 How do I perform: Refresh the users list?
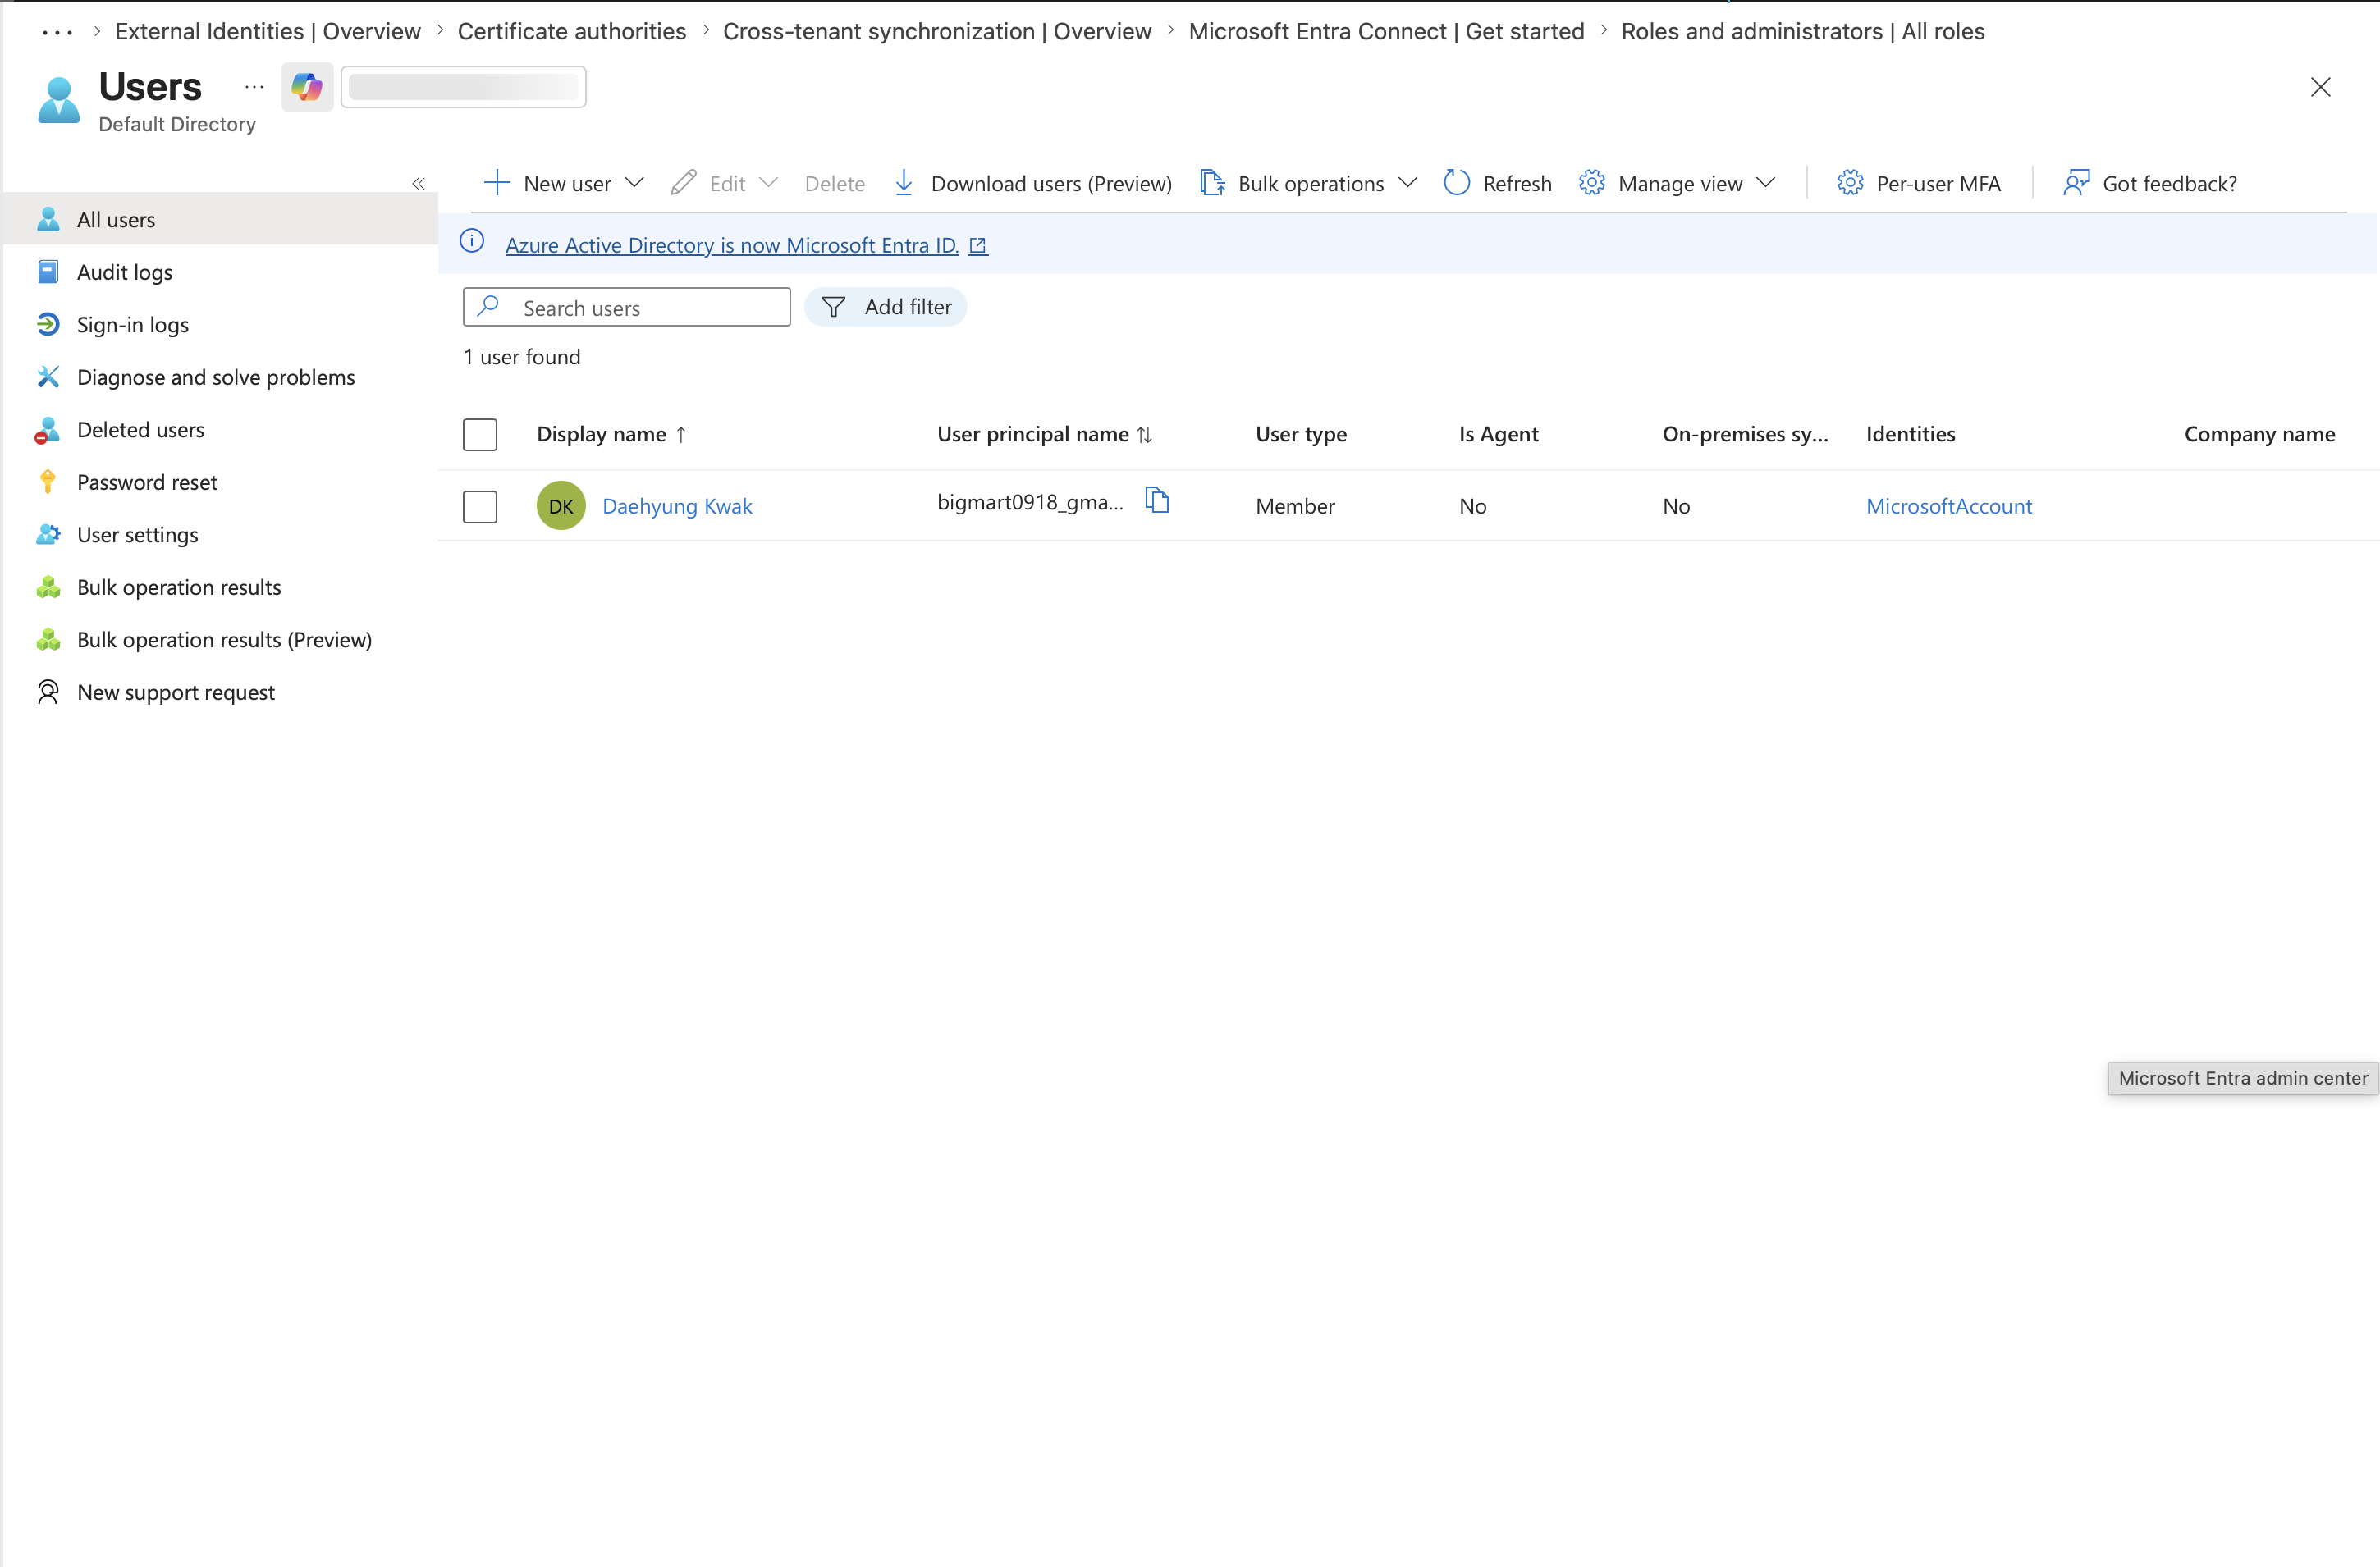[x=1498, y=184]
